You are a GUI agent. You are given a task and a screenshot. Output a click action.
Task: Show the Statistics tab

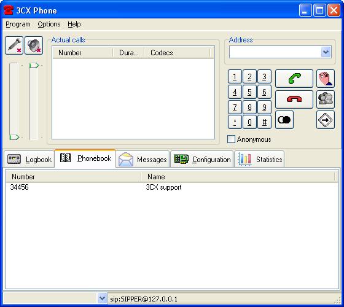259,159
